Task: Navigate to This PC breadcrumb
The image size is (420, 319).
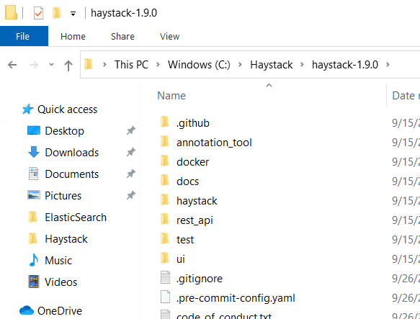Action: (131, 65)
